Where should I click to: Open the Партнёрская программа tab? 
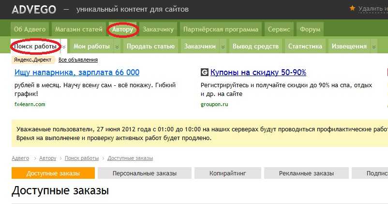[221, 29]
